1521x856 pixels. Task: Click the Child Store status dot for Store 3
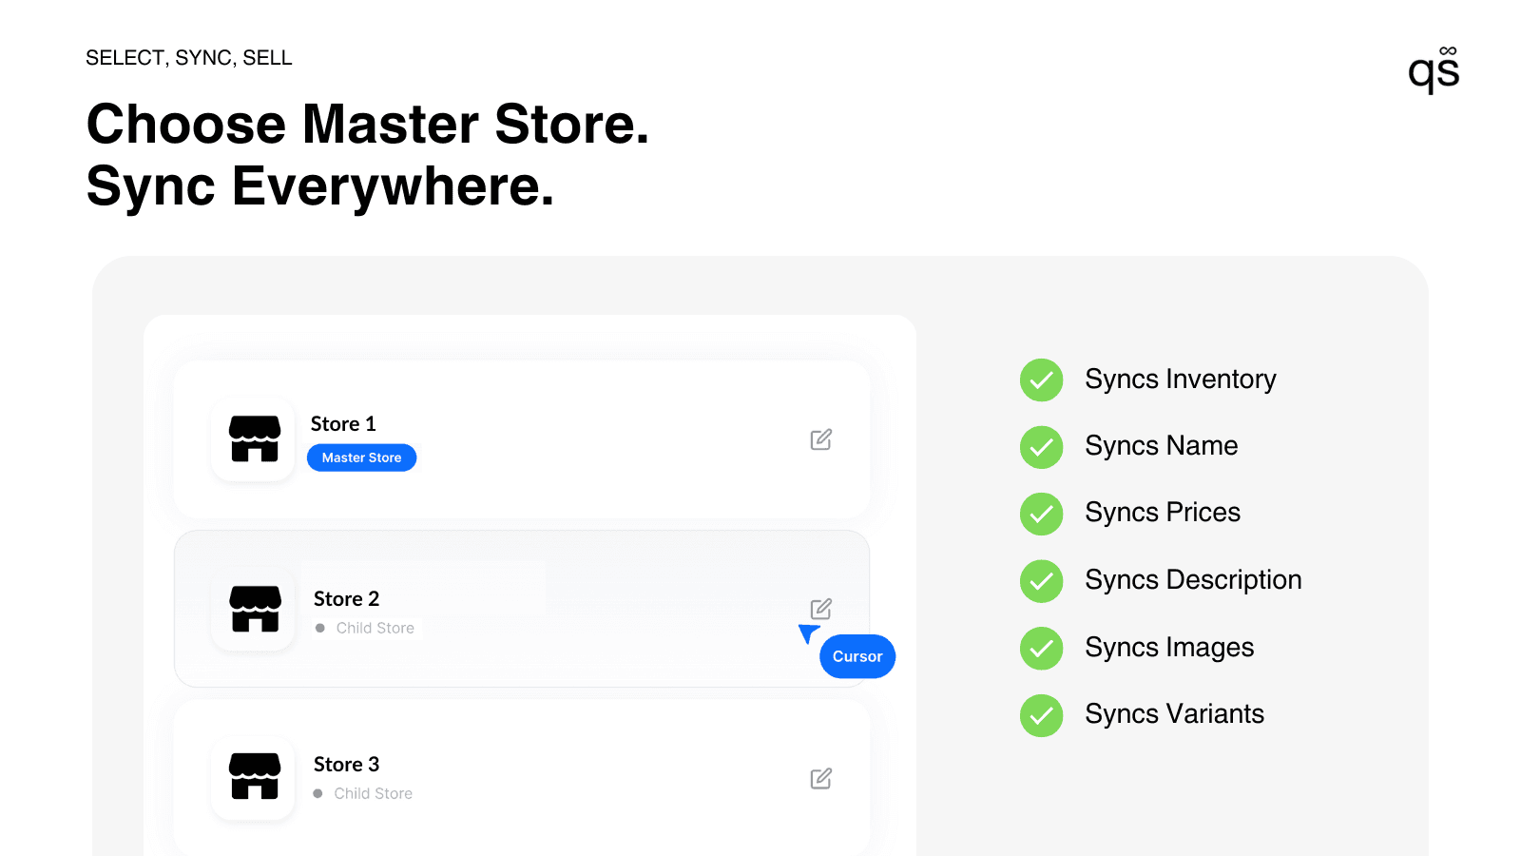coord(318,793)
